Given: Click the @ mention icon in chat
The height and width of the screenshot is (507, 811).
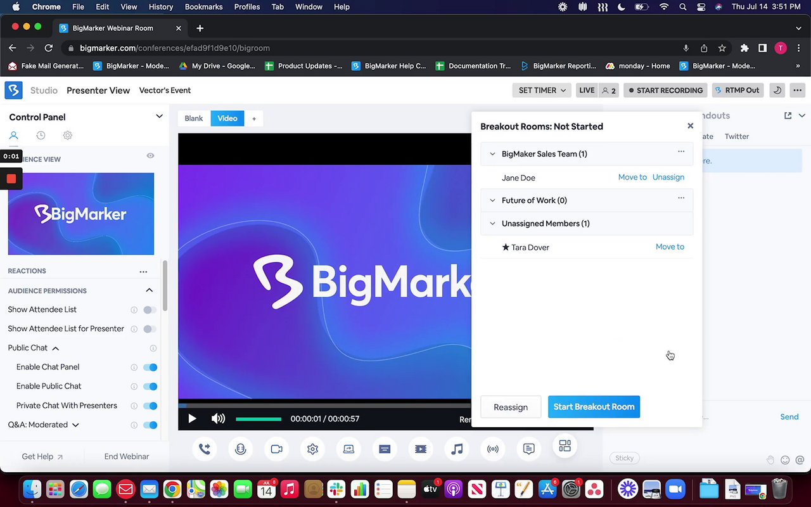Looking at the screenshot, I should click(x=800, y=460).
